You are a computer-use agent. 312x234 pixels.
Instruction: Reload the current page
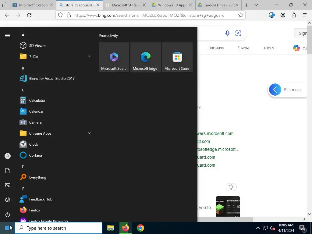click(29, 15)
